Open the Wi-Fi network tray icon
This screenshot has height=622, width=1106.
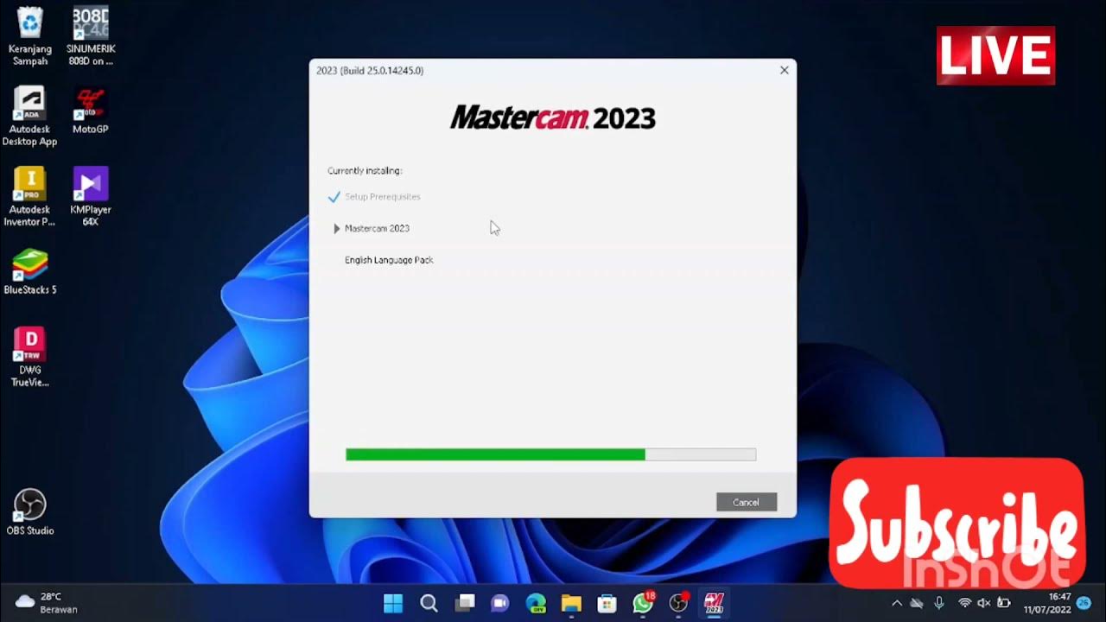tap(965, 603)
